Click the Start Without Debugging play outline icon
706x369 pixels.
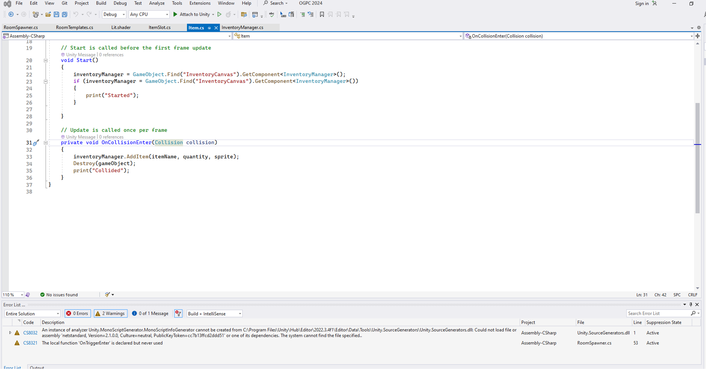(220, 15)
